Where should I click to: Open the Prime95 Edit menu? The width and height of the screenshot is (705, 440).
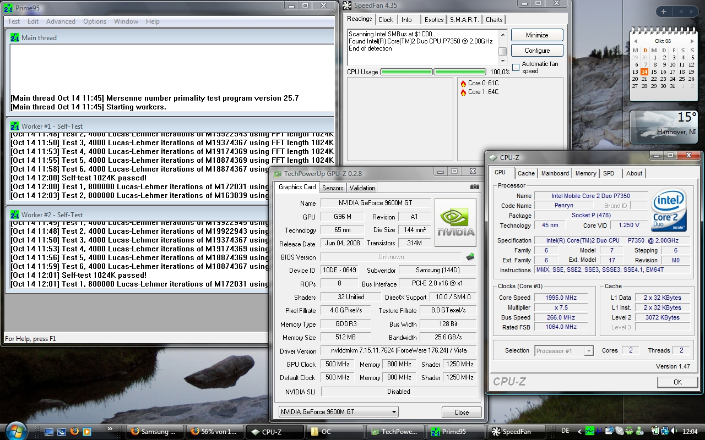coord(33,21)
